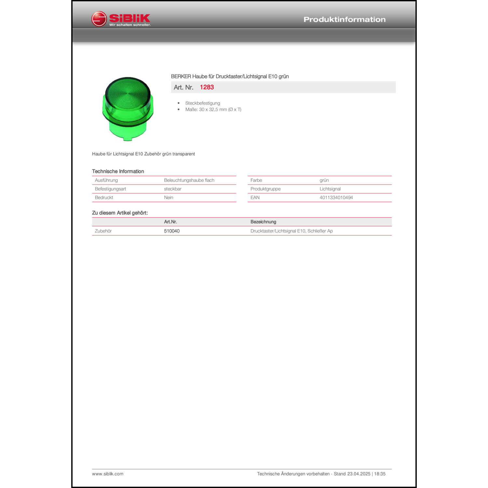Open the www.siblik.com footer link
The image size is (488, 488).
108,474
